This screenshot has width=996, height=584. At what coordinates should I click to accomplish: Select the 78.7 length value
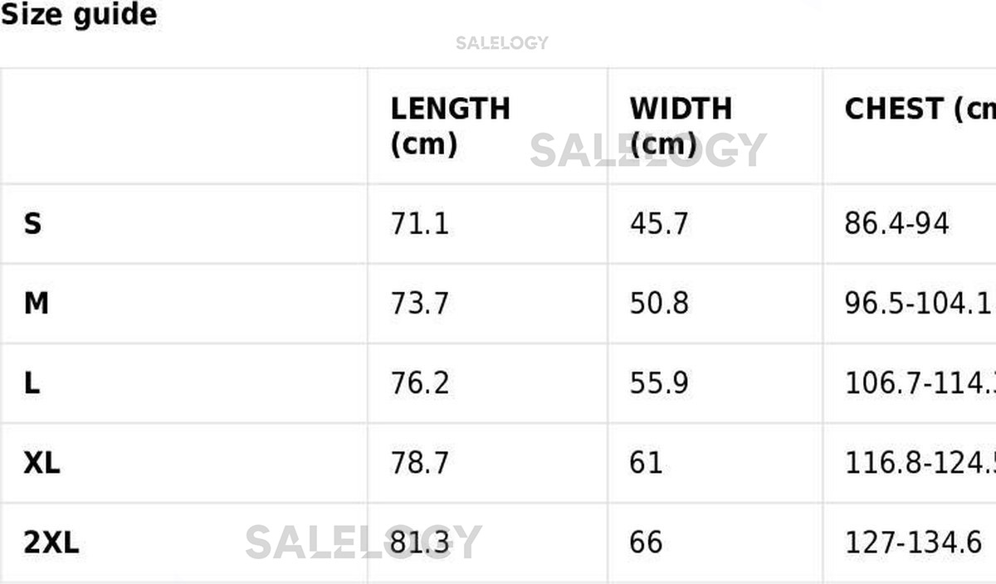(419, 463)
